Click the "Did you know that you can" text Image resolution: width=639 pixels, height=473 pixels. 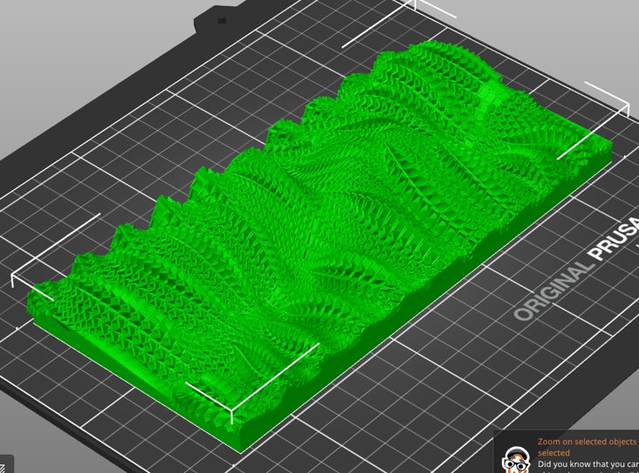[x=587, y=464]
